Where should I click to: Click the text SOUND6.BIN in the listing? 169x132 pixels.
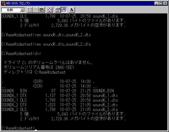103,91
